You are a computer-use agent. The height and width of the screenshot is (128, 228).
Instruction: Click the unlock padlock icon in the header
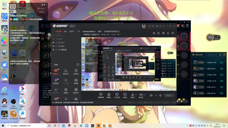(x=158, y=33)
